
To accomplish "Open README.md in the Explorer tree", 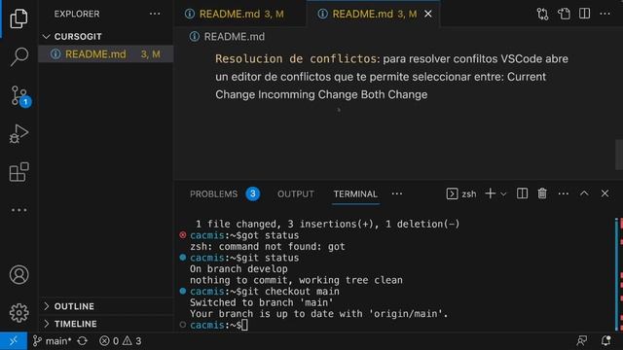I will point(106,54).
